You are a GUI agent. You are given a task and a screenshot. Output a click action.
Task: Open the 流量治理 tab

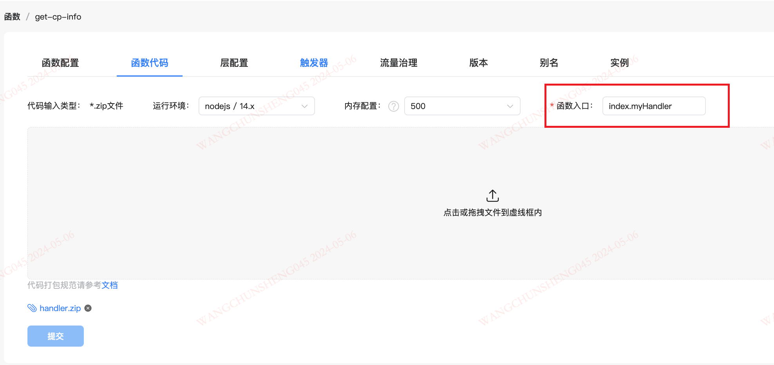pyautogui.click(x=399, y=63)
